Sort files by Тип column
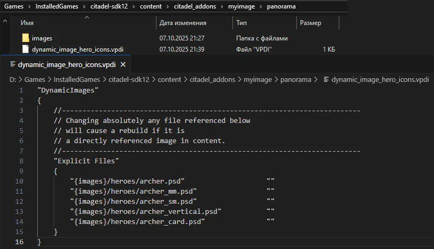434x249 pixels. click(241, 23)
